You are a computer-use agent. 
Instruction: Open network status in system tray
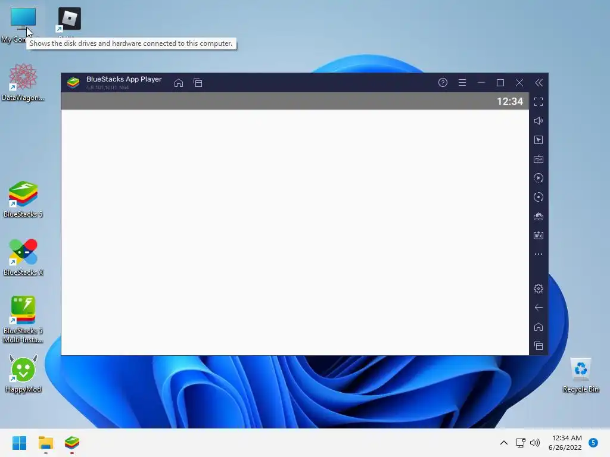tap(520, 443)
